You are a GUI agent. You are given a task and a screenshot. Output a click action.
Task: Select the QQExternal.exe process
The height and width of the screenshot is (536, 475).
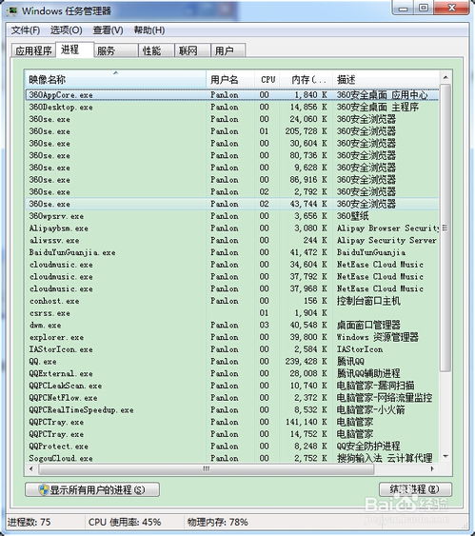pyautogui.click(x=232, y=373)
